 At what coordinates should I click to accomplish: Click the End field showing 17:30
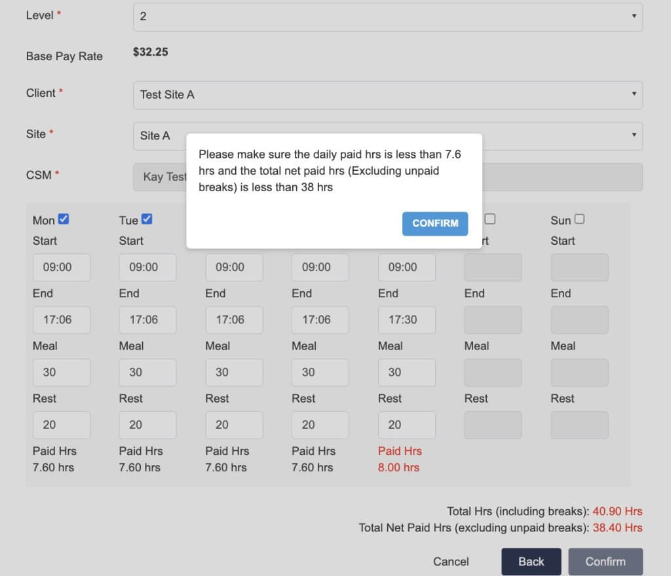(x=406, y=319)
